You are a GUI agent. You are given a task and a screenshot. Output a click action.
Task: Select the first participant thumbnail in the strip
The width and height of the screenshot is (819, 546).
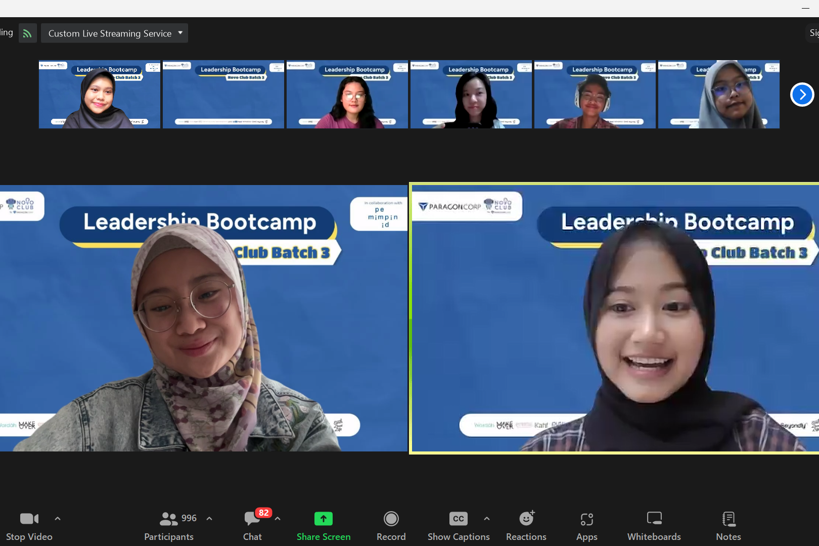pos(100,95)
